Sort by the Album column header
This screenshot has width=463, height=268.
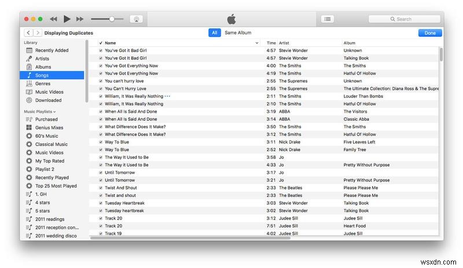[350, 43]
